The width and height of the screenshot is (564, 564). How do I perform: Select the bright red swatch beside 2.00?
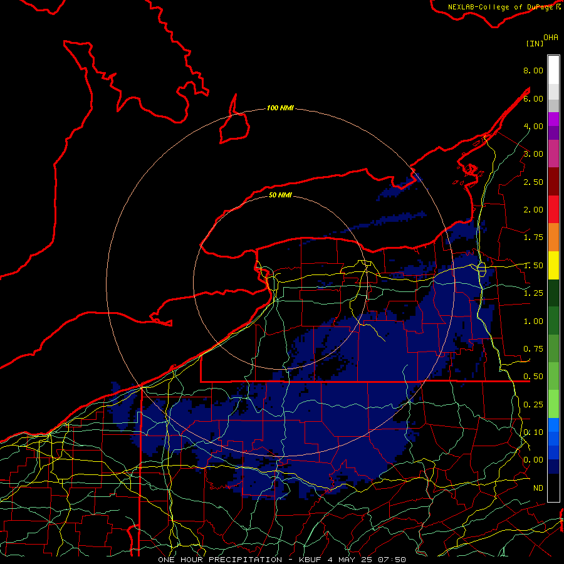tap(553, 210)
